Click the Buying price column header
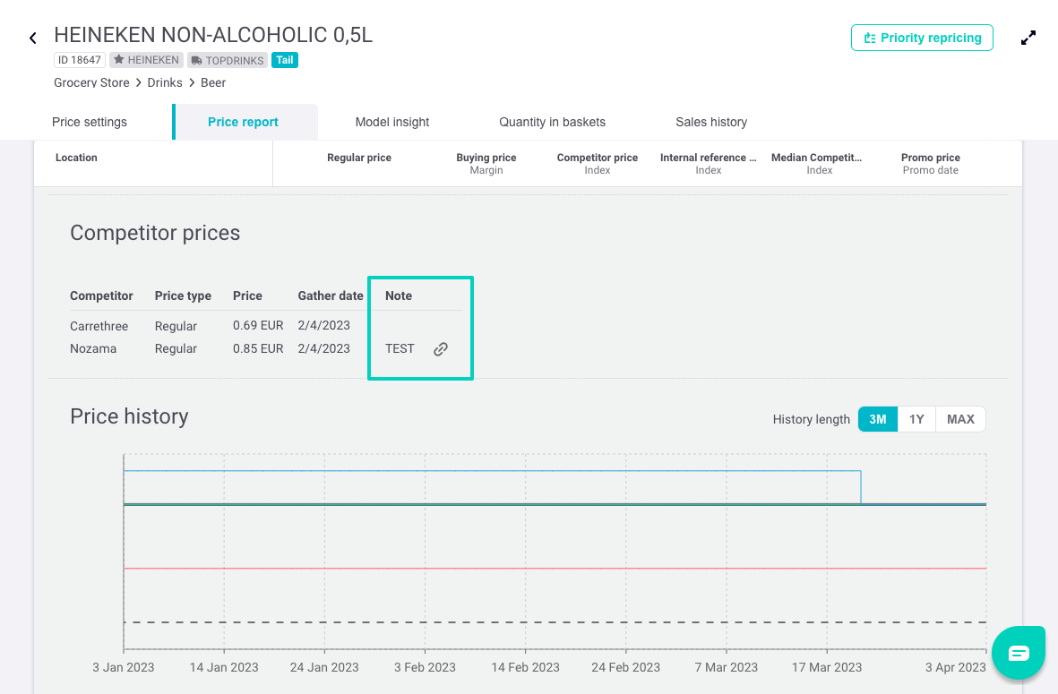The image size is (1058, 694). click(486, 158)
